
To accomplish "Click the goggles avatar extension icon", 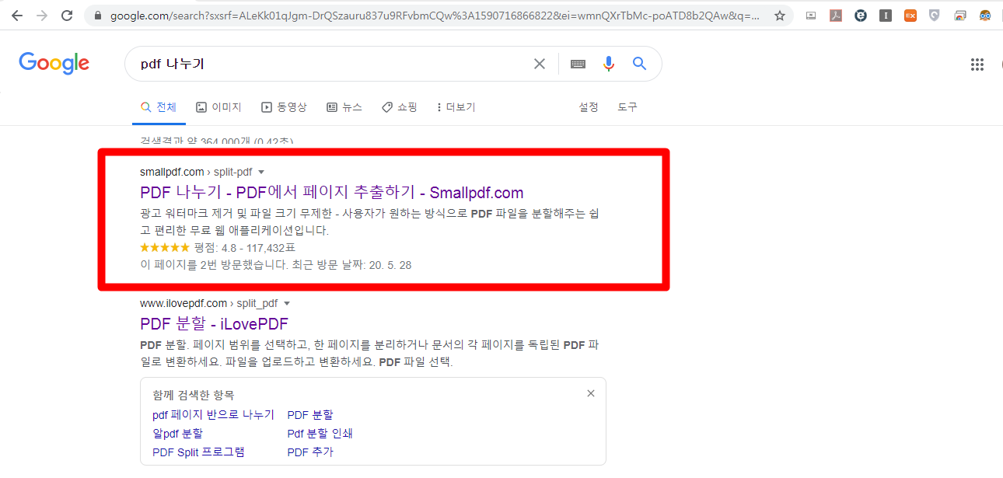I will (985, 16).
